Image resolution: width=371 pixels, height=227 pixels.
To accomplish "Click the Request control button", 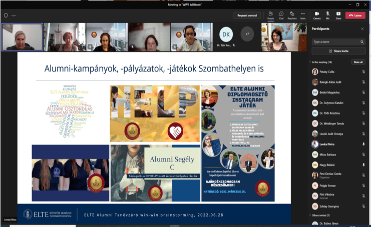I will pyautogui.click(x=247, y=15).
